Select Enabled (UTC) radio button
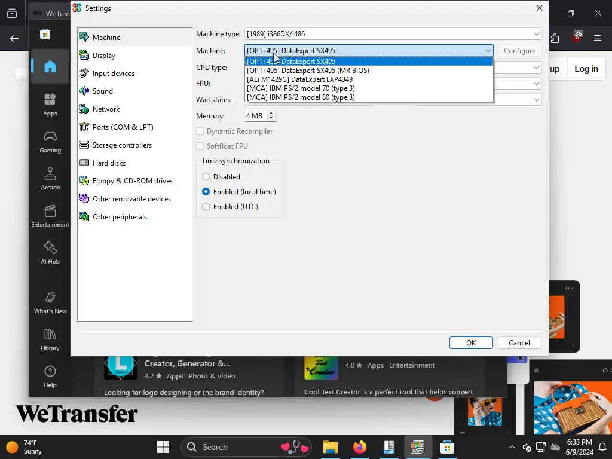This screenshot has width=612, height=459. [206, 206]
